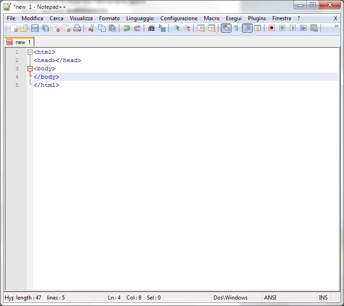Open Replace dialog via toolbar icon
The width and height of the screenshot is (344, 306).
coord(162,28)
